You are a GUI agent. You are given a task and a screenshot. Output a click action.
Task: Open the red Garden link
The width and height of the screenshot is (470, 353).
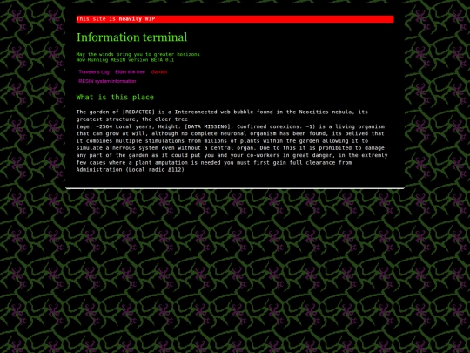[x=159, y=72]
